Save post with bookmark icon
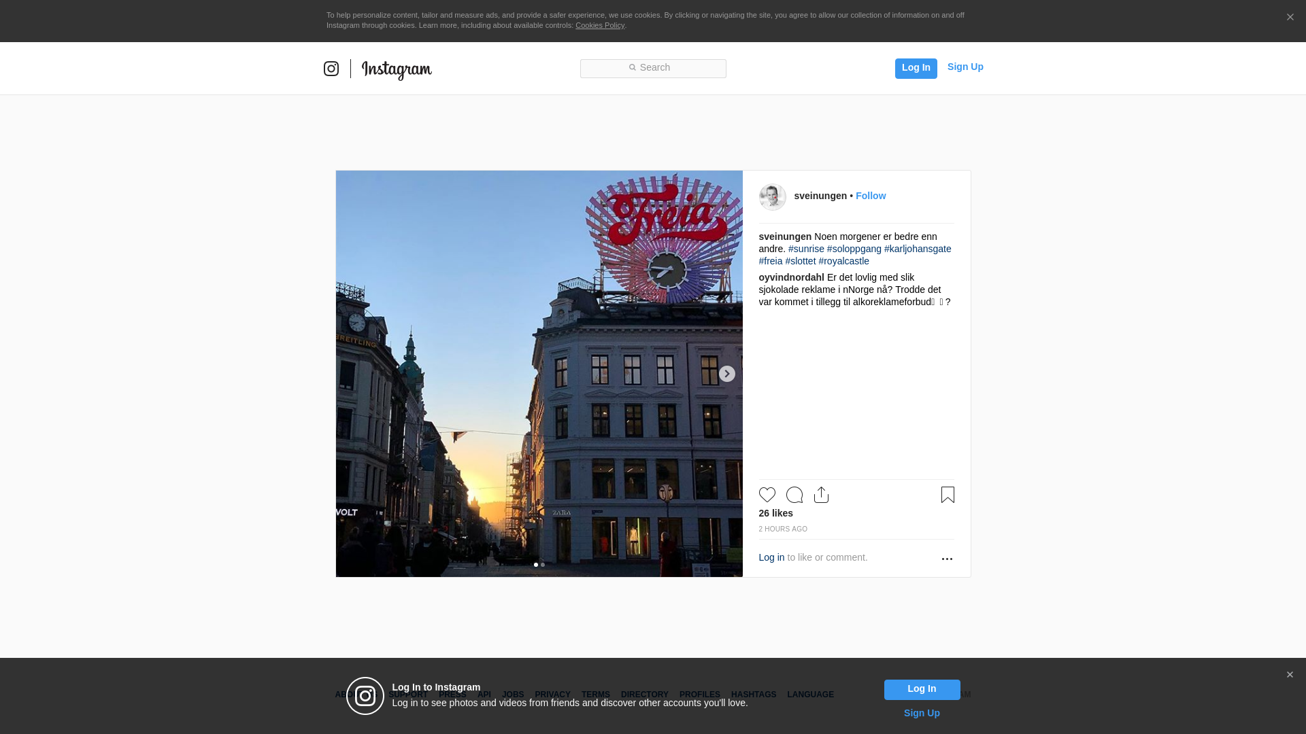The width and height of the screenshot is (1306, 734). coord(948,495)
